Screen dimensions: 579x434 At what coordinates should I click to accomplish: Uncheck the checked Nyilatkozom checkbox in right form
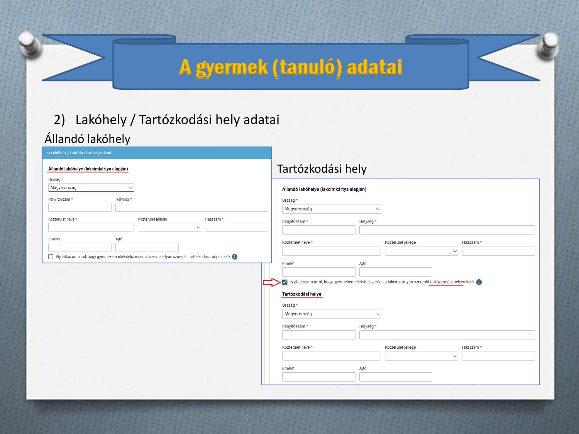point(285,282)
